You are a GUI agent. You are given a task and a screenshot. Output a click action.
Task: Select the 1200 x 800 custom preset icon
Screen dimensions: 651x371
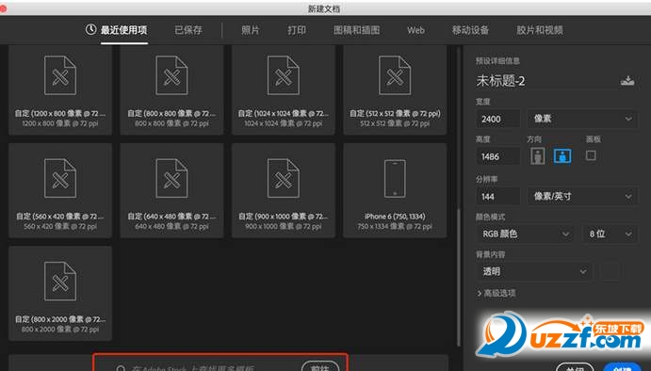[x=60, y=75]
